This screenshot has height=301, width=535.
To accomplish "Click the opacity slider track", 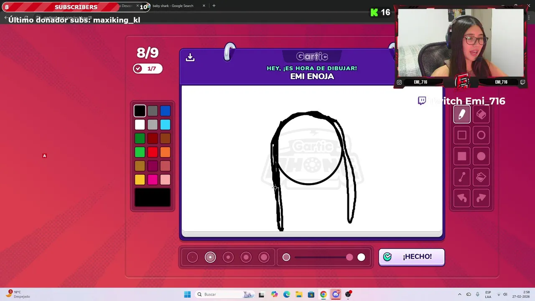I will (324, 257).
